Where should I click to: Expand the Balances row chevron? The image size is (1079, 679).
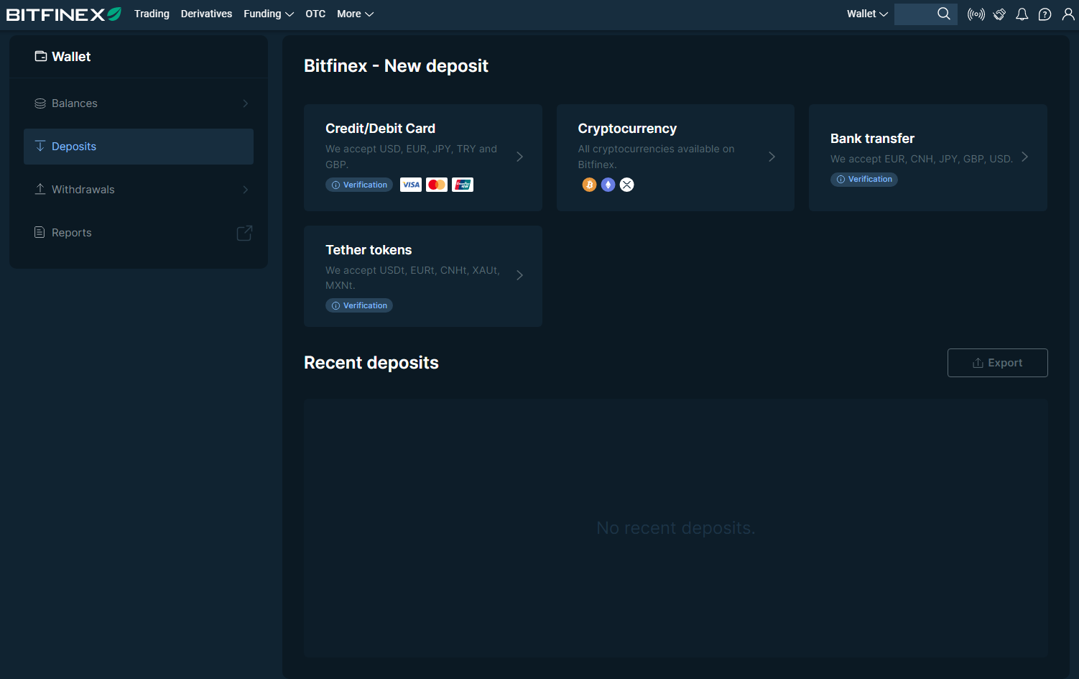(x=246, y=103)
